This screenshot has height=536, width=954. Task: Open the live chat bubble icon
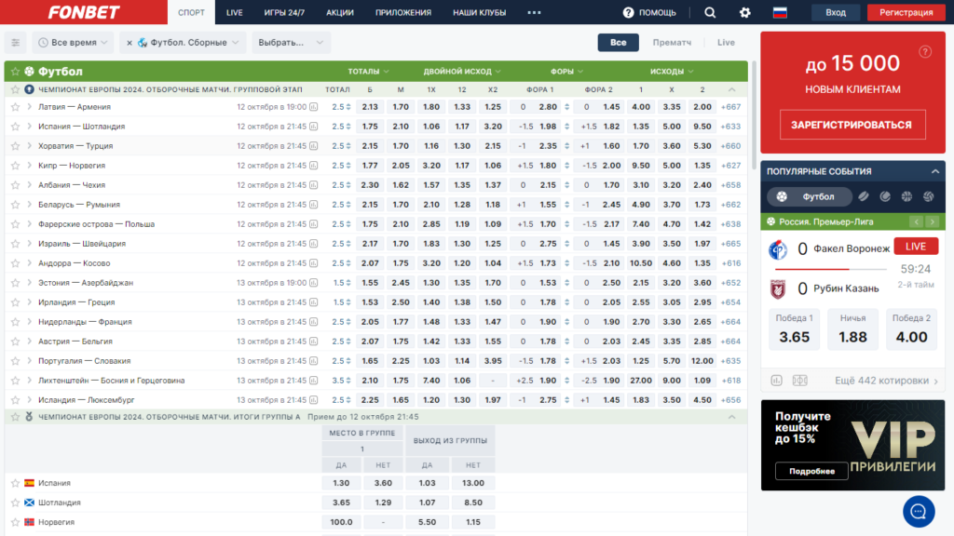919,512
